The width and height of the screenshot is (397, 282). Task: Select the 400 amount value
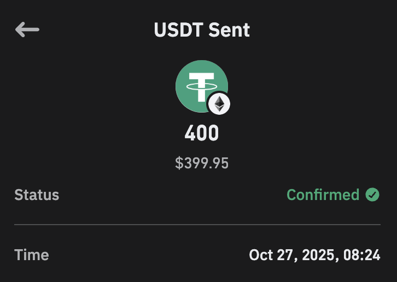pyautogui.click(x=202, y=133)
